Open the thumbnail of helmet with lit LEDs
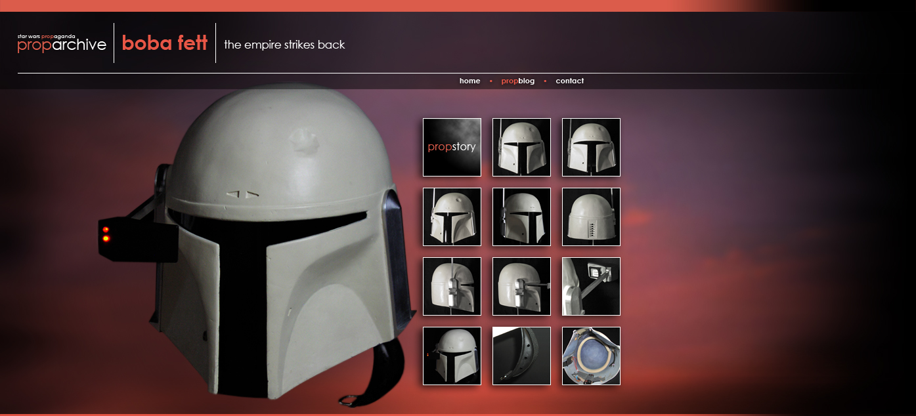The image size is (916, 416). pos(452,356)
